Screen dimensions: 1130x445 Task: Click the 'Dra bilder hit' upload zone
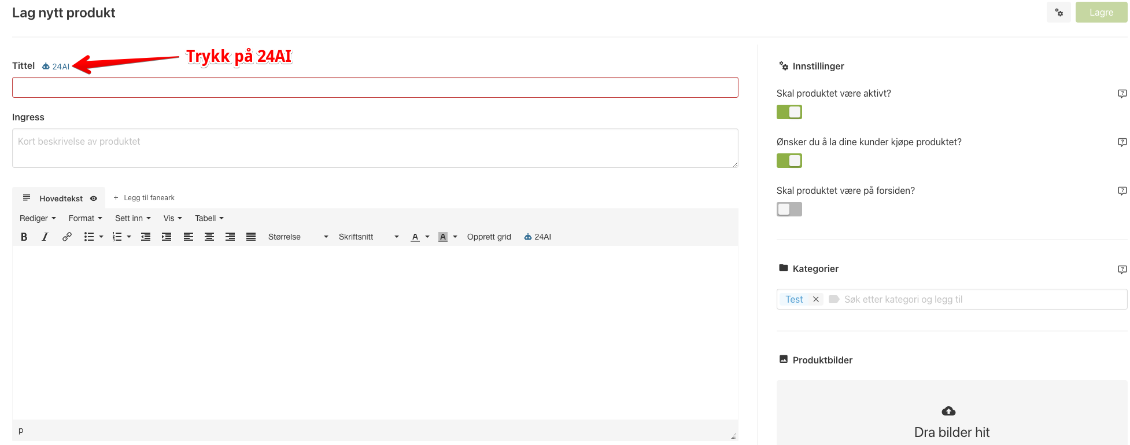click(x=952, y=413)
